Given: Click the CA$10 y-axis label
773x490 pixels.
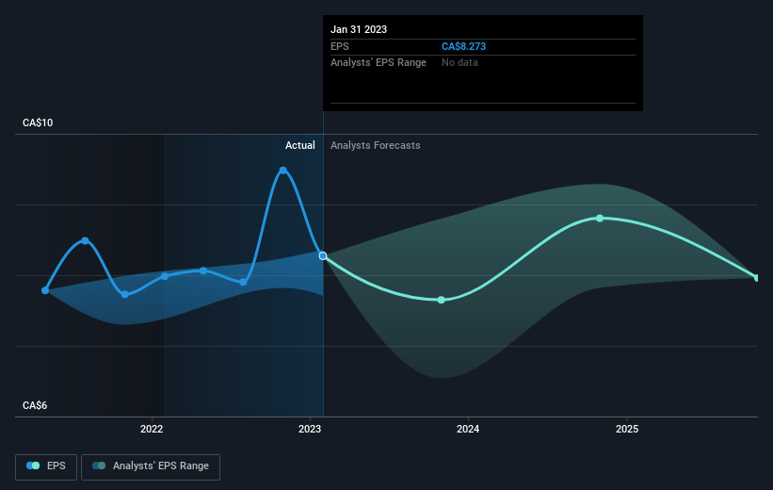Looking at the screenshot, I should (x=38, y=122).
